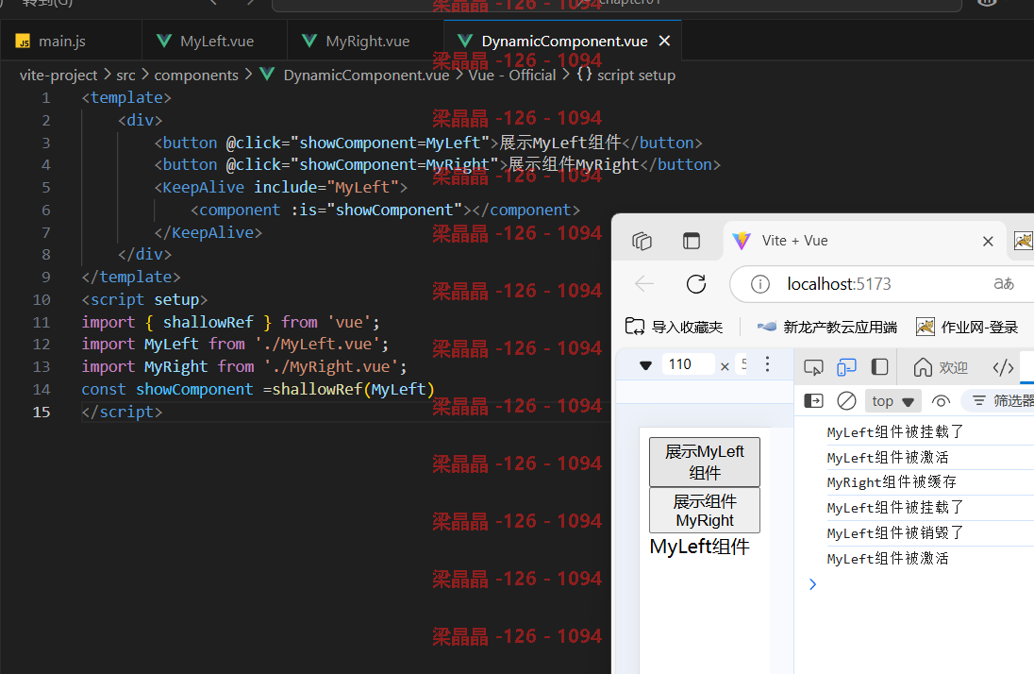Select the Vite + Vue browser tab
The width and height of the screenshot is (1034, 674).
(864, 241)
